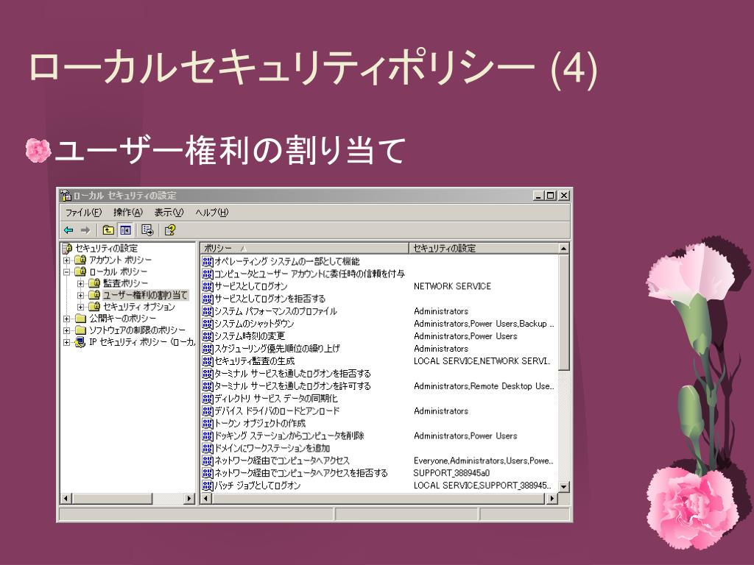The height and width of the screenshot is (565, 754).
Task: Click the 公開キーのポリシー folder icon
Action: pyautogui.click(x=81, y=319)
